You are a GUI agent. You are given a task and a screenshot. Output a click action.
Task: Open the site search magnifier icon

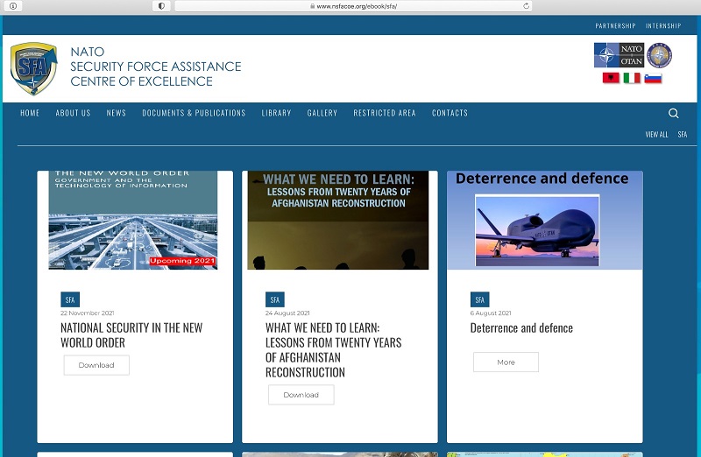coord(673,113)
